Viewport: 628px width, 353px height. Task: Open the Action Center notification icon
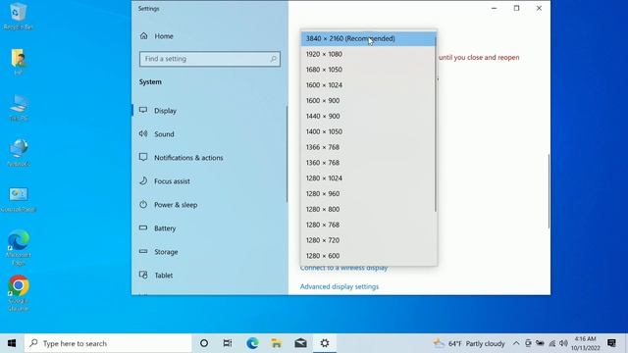tap(611, 343)
